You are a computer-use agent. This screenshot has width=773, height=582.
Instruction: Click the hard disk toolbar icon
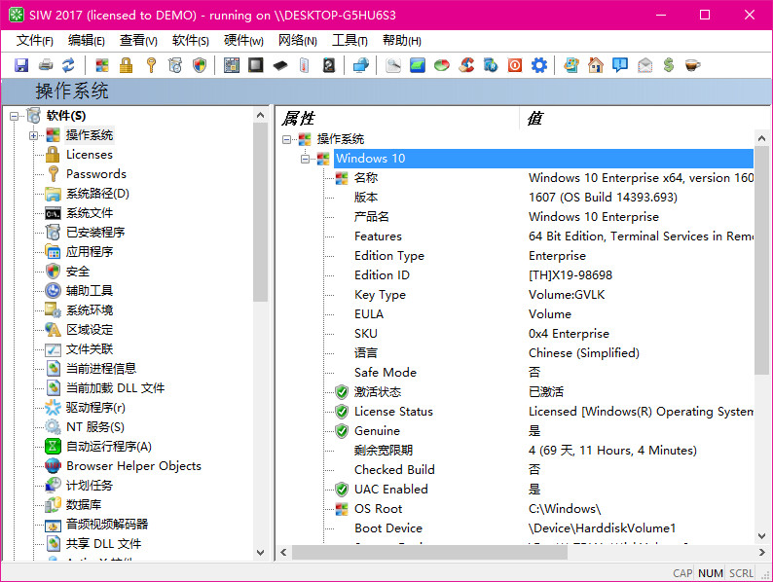329,65
